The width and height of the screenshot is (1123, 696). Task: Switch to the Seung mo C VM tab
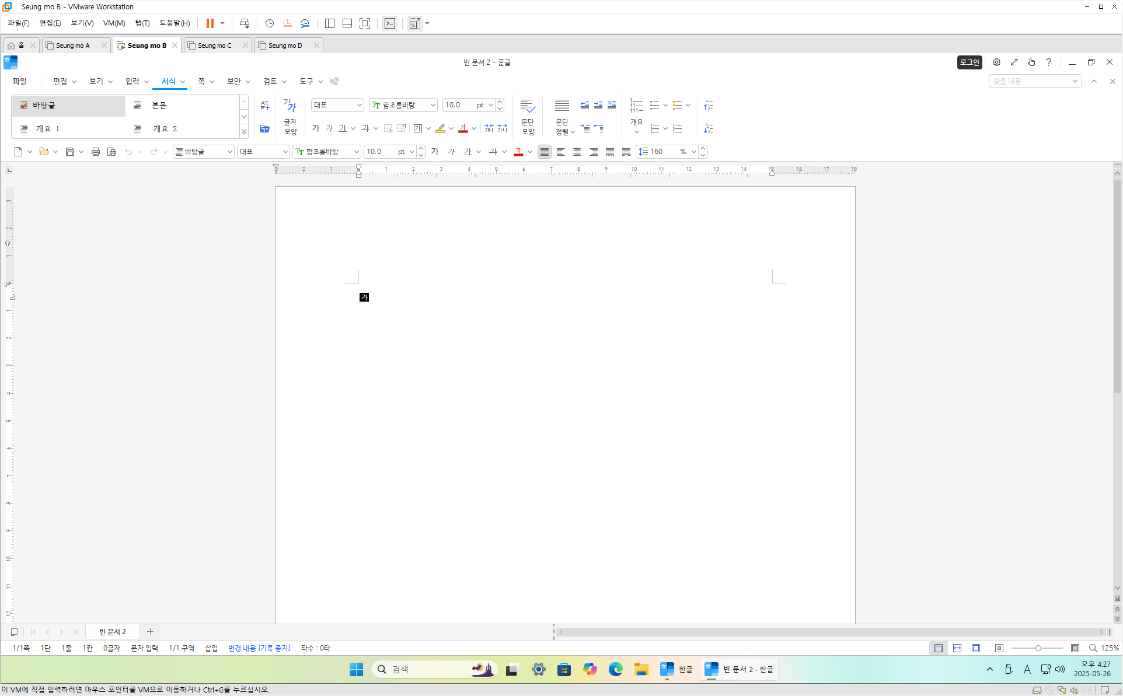click(214, 46)
